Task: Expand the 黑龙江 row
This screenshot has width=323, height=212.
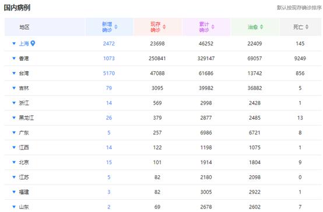Action: (x=14, y=118)
